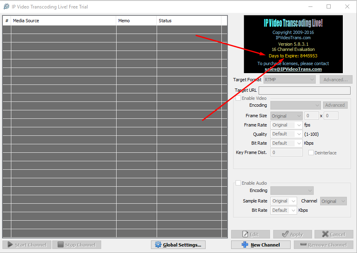Click the IPVideoTrans.com text in banner
This screenshot has height=253, width=357.
(293, 38)
